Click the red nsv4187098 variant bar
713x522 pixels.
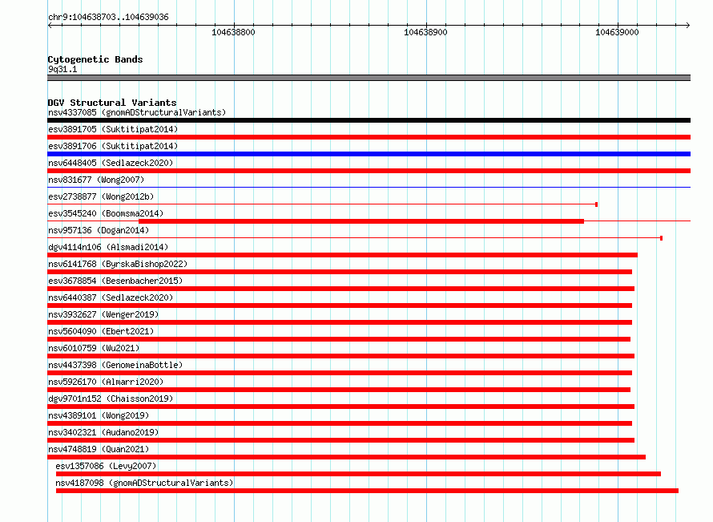tap(367, 491)
